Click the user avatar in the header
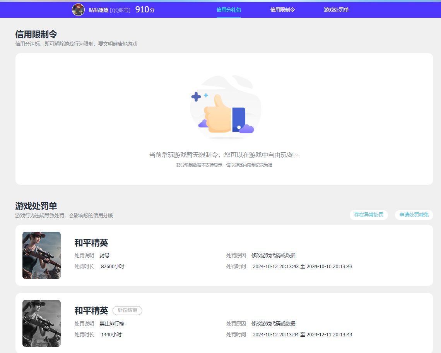Viewport: 441px width, 353px height. point(78,10)
